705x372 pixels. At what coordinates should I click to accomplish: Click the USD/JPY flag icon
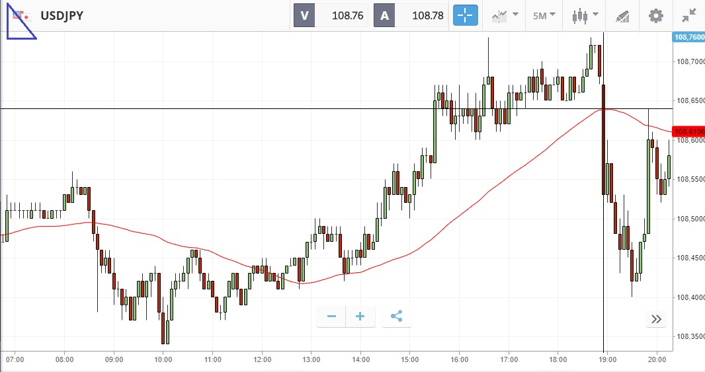21,15
